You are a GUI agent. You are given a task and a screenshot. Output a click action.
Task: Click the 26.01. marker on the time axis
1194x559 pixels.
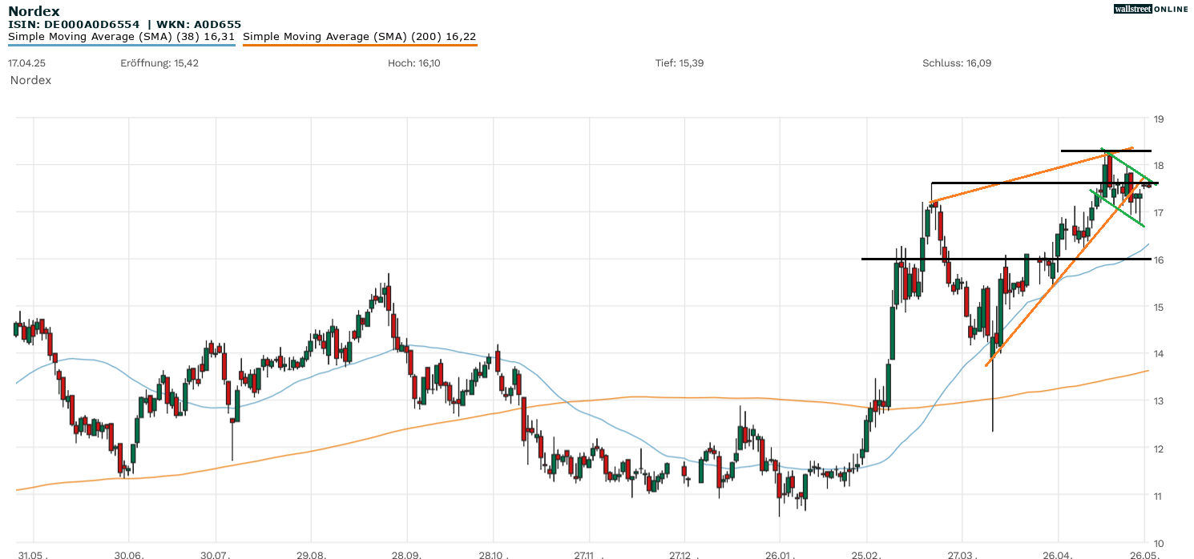coord(780,554)
